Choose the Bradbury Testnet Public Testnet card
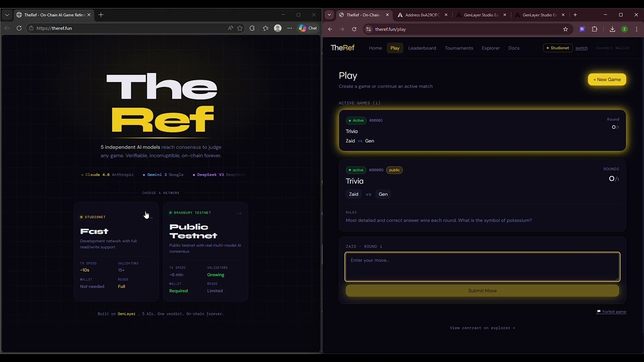Viewport: 644px width, 362px height. point(205,251)
